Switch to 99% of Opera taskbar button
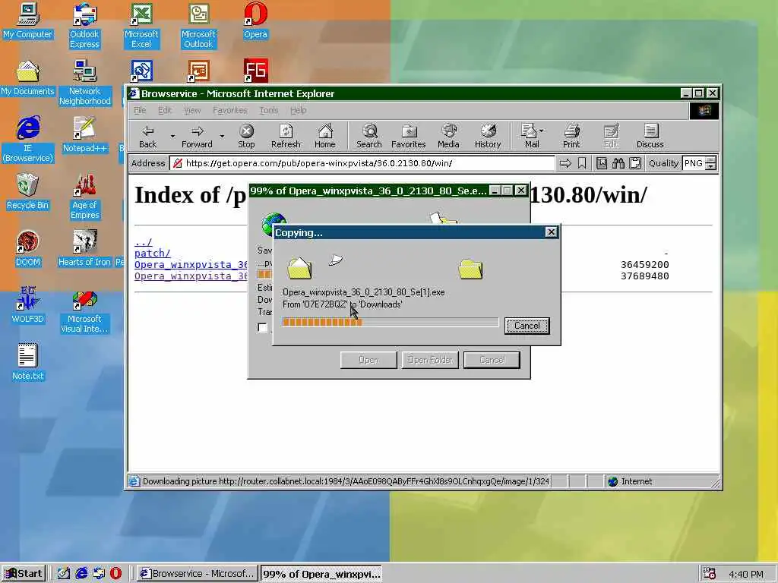This screenshot has height=583, width=778. [x=321, y=574]
